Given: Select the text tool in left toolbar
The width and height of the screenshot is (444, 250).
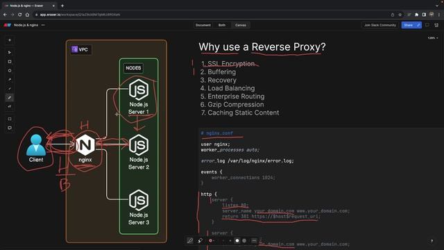Looking at the screenshot, I should pyautogui.click(x=10, y=107).
